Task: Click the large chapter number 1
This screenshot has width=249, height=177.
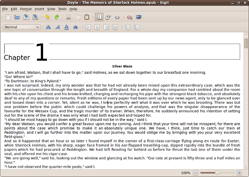Action: coord(42,52)
